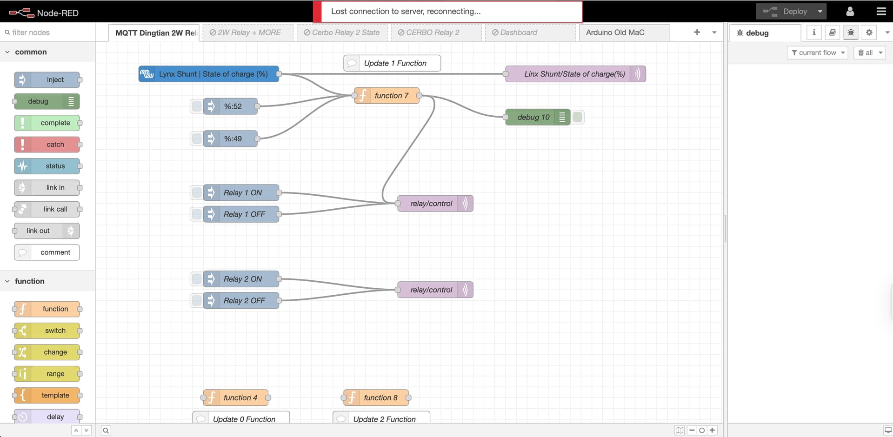The height and width of the screenshot is (437, 893).
Task: Click the search flows magnifier icon
Action: coord(106,430)
